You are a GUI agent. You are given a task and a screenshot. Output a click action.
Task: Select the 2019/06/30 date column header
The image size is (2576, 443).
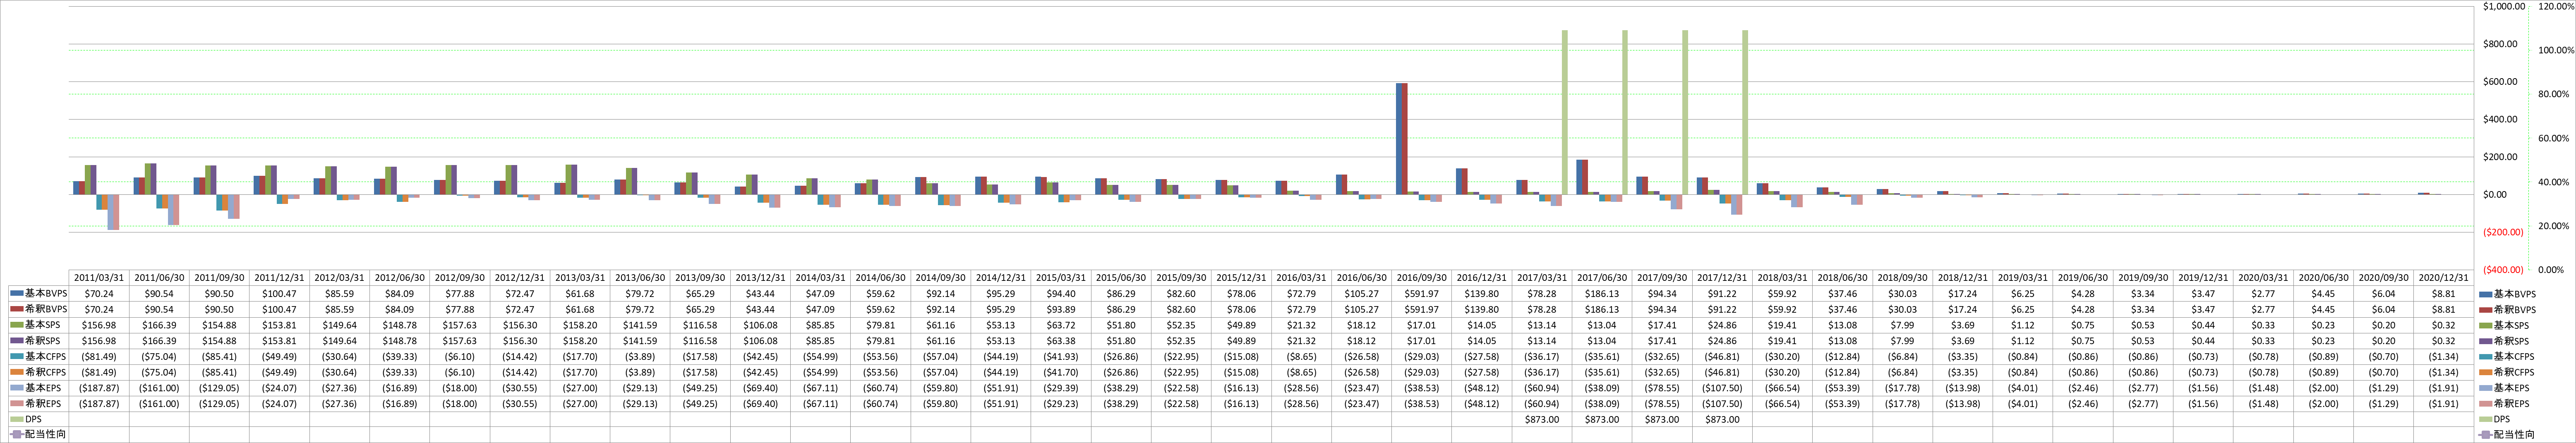click(2083, 277)
